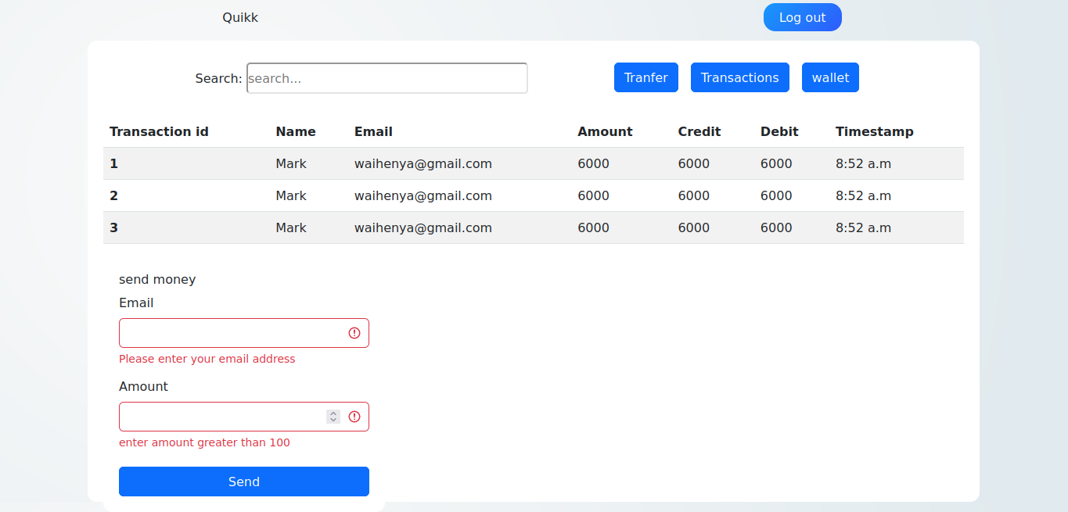Click 'Please enter your email address' error message
The height and width of the screenshot is (512, 1068).
(207, 359)
